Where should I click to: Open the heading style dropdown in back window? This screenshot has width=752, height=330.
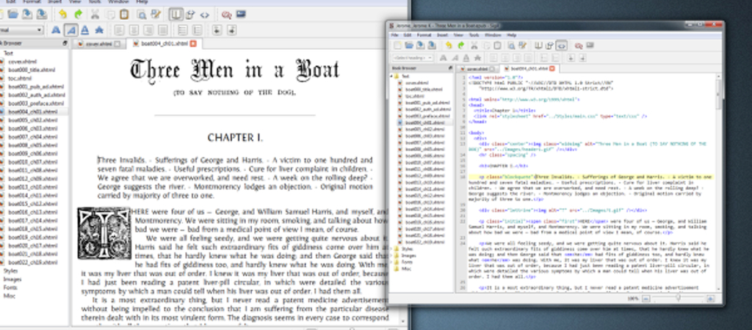coord(21,29)
